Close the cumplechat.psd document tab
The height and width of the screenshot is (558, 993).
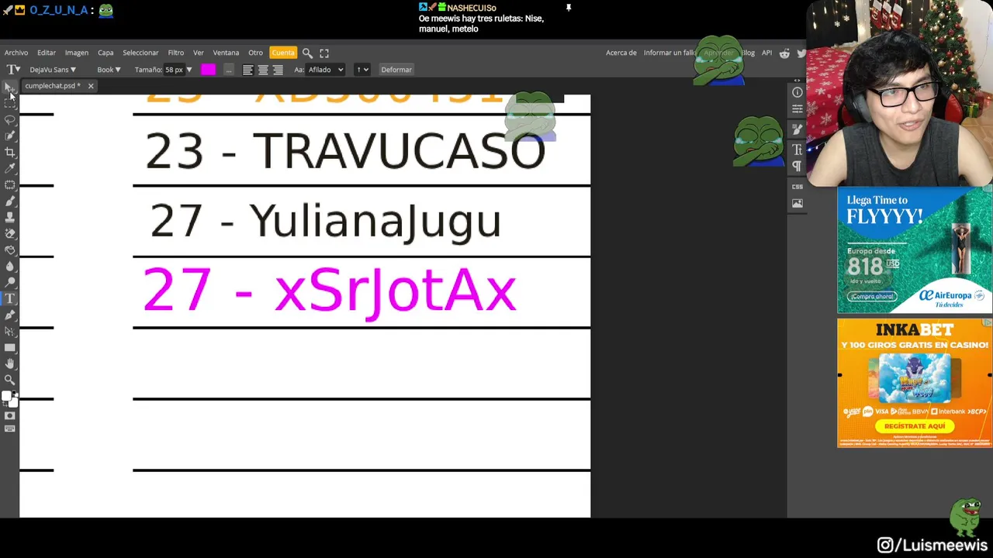[90, 86]
